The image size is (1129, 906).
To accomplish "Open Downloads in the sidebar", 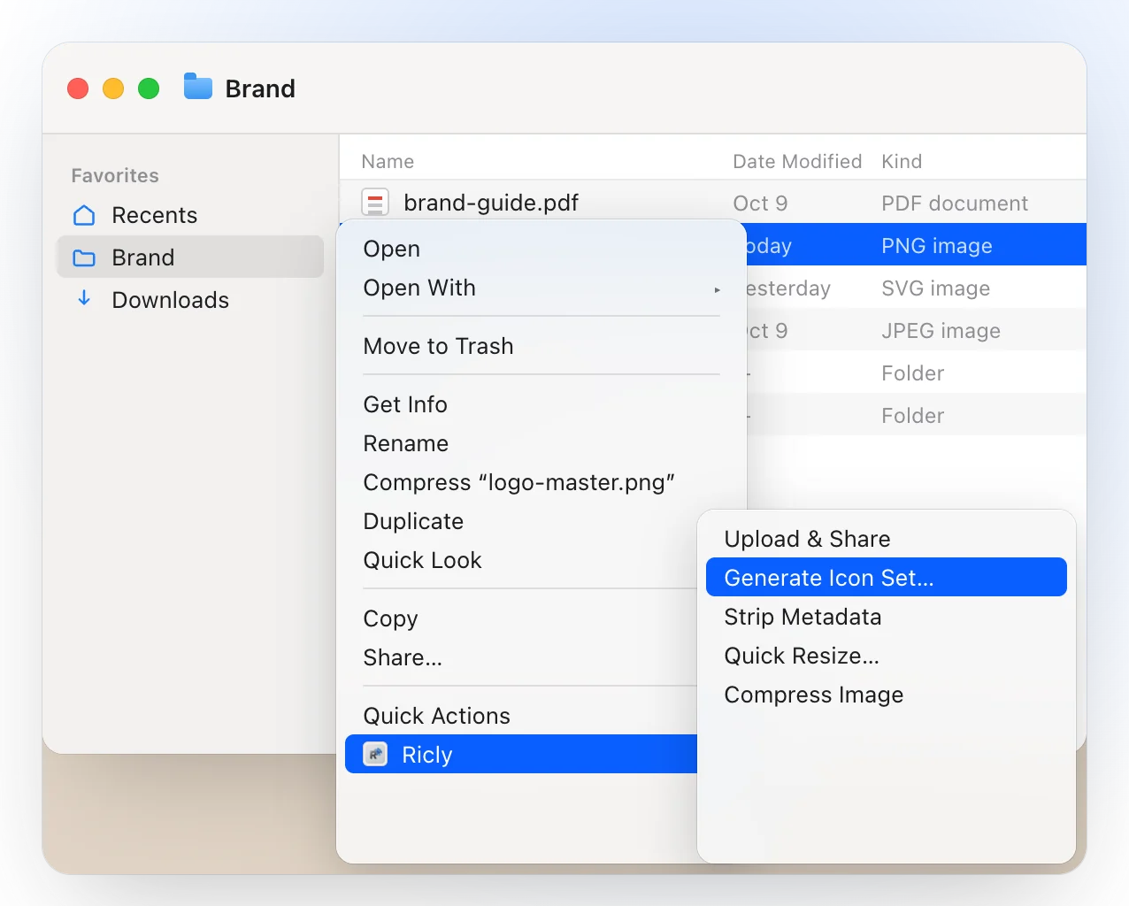I will (x=190, y=300).
